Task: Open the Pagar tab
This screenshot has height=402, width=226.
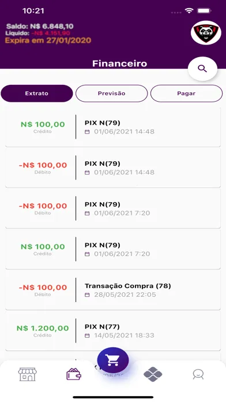Action: click(186, 94)
